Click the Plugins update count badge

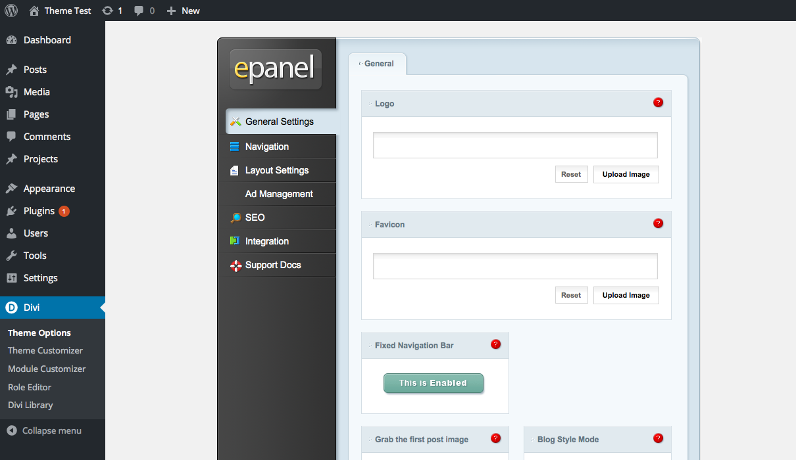click(64, 211)
